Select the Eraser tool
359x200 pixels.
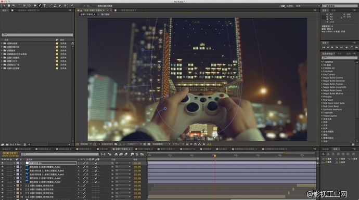pos(60,6)
